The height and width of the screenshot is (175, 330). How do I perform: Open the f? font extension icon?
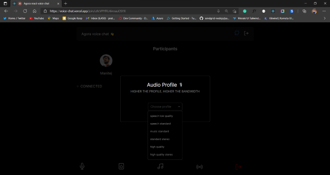coord(254,11)
